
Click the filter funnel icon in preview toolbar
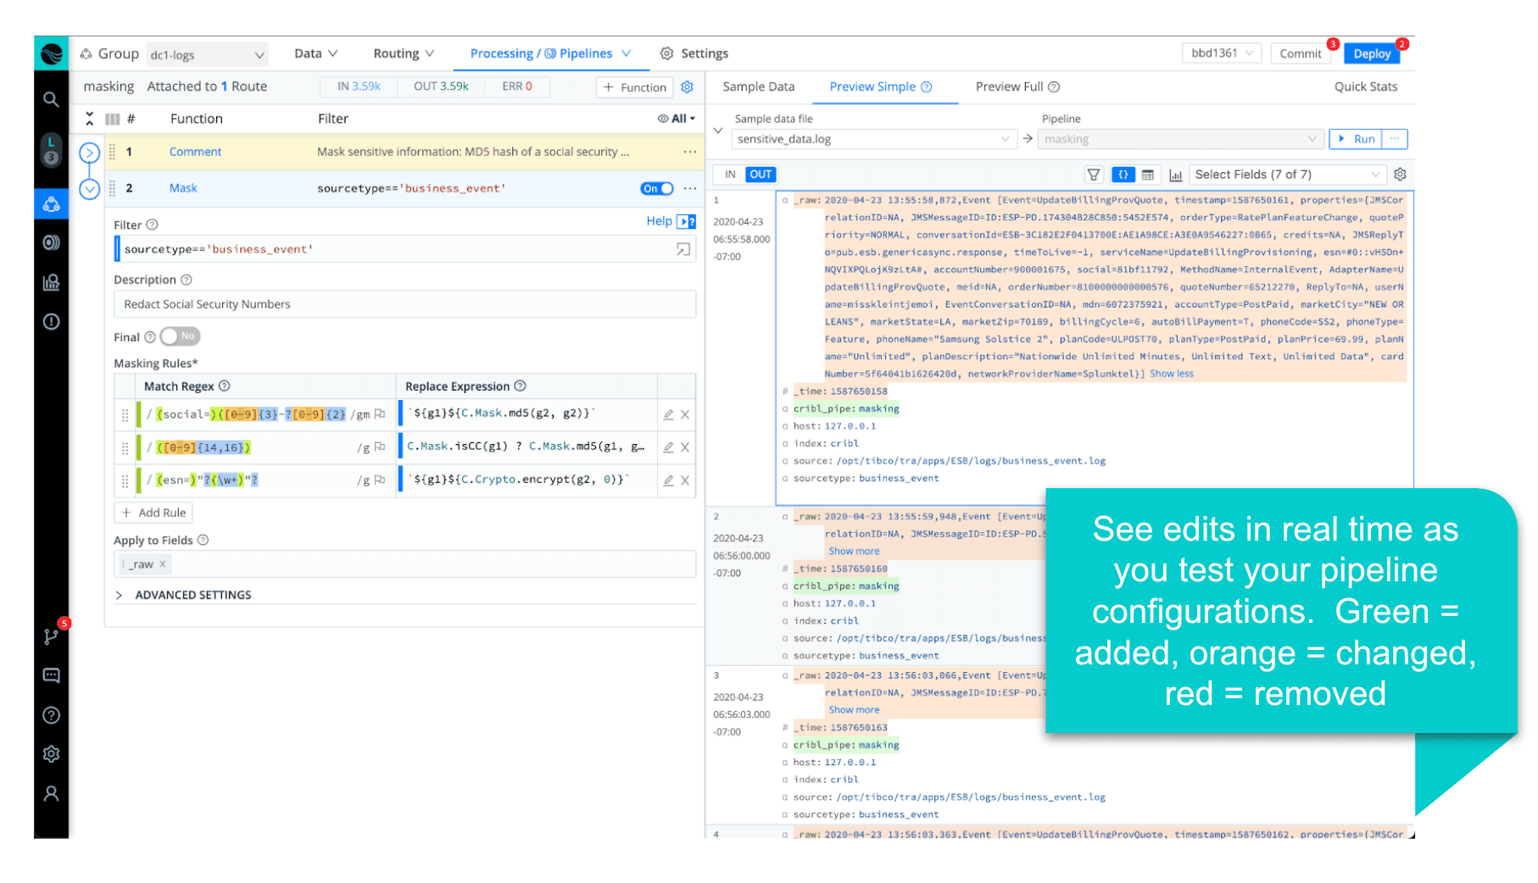click(1094, 175)
